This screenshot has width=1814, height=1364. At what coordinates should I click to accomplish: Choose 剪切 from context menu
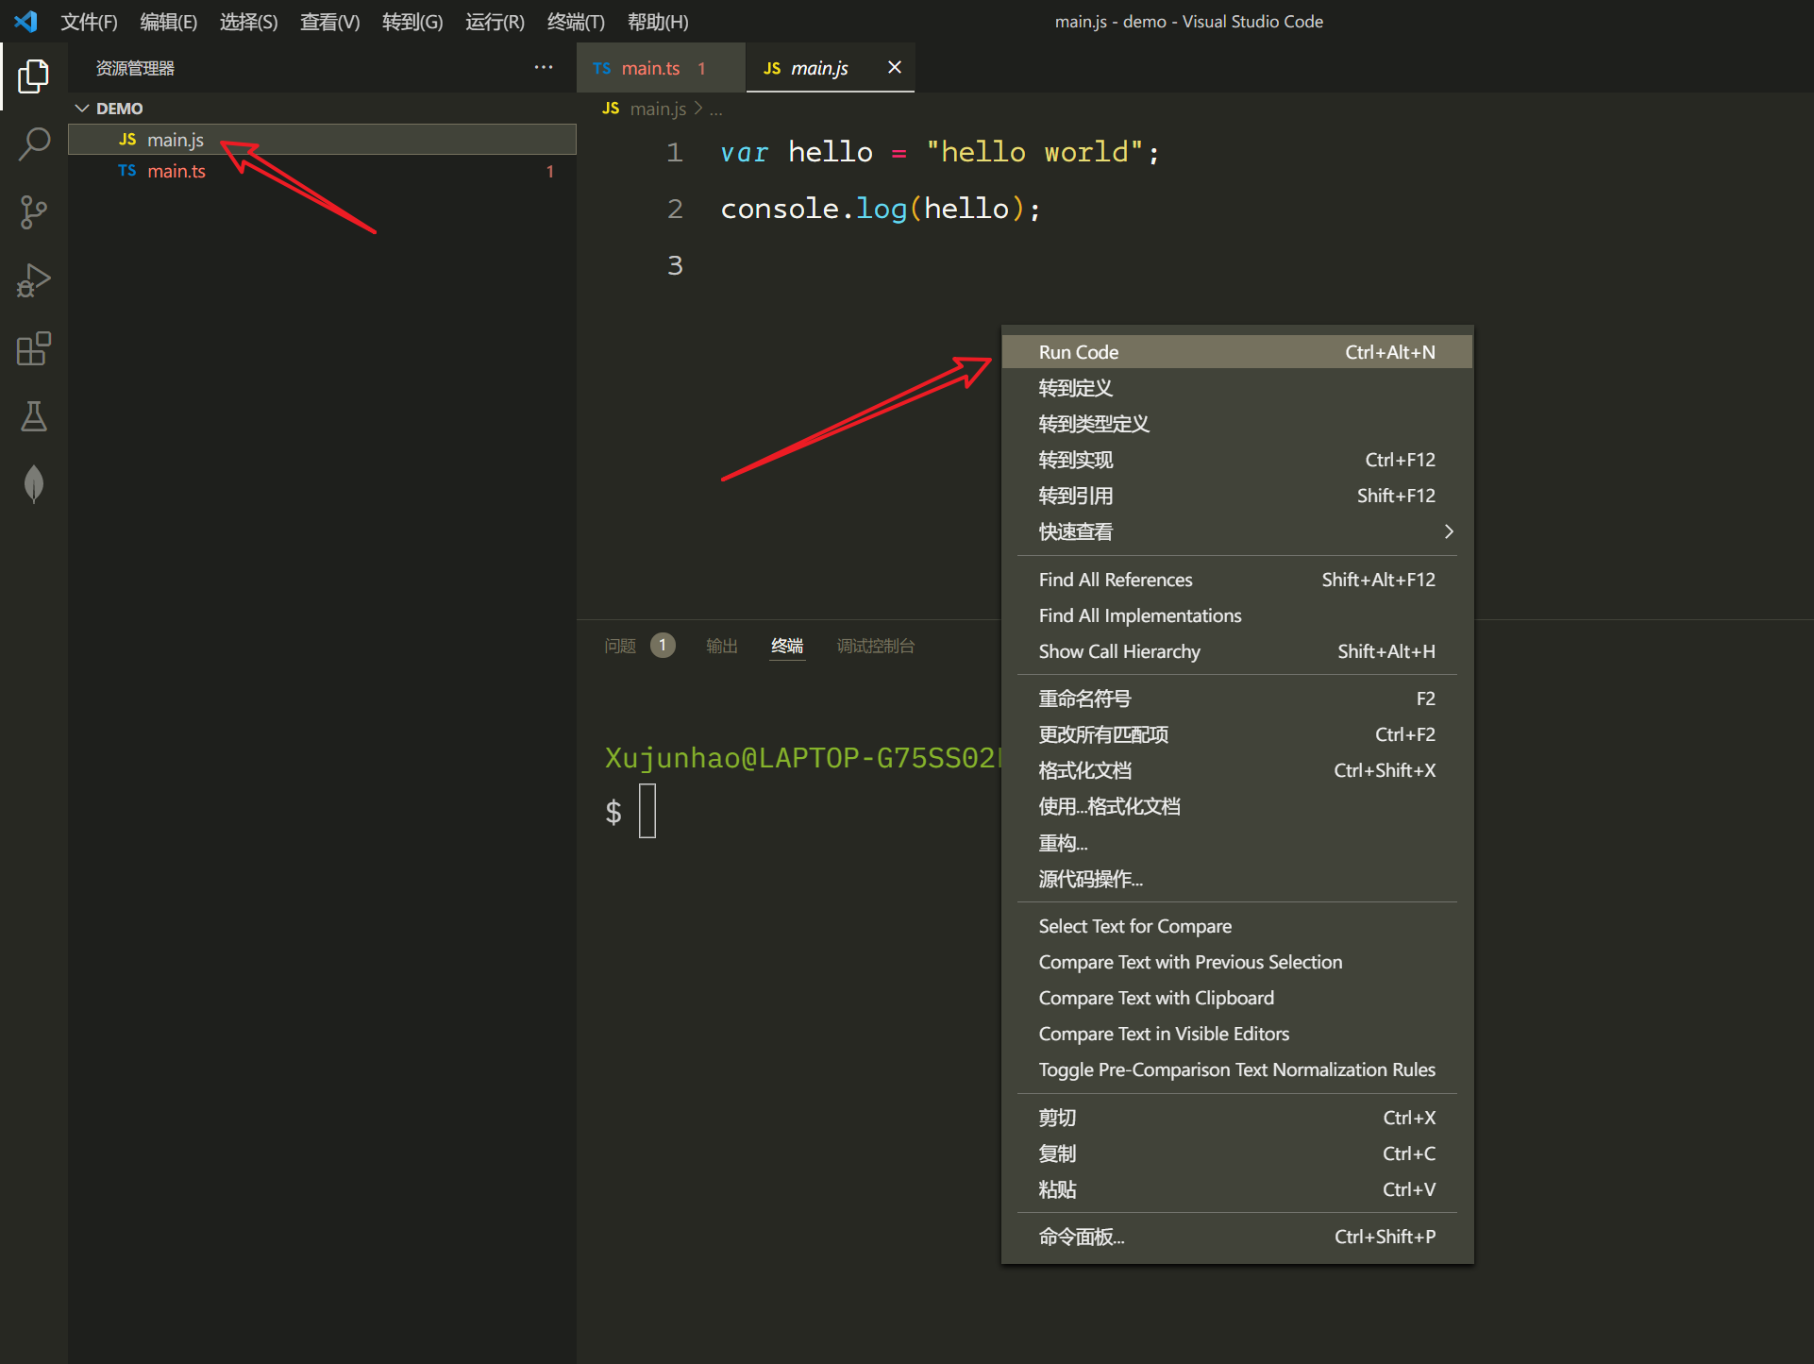pyautogui.click(x=1236, y=1118)
